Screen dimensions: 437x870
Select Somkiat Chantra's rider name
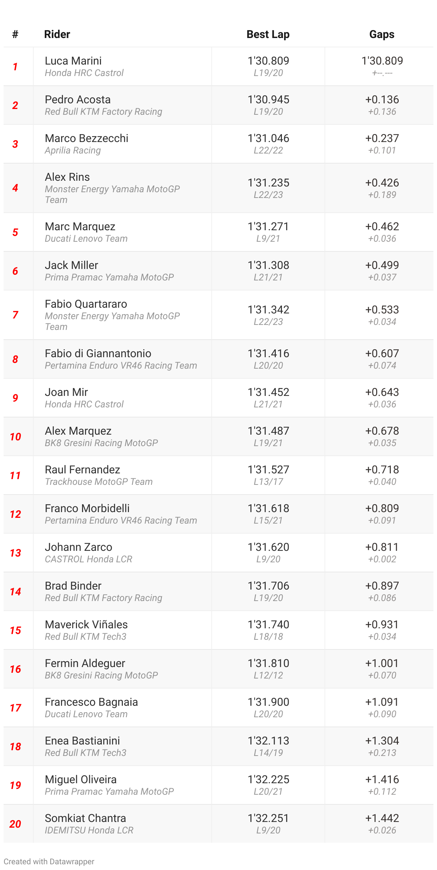pyautogui.click(x=85, y=818)
